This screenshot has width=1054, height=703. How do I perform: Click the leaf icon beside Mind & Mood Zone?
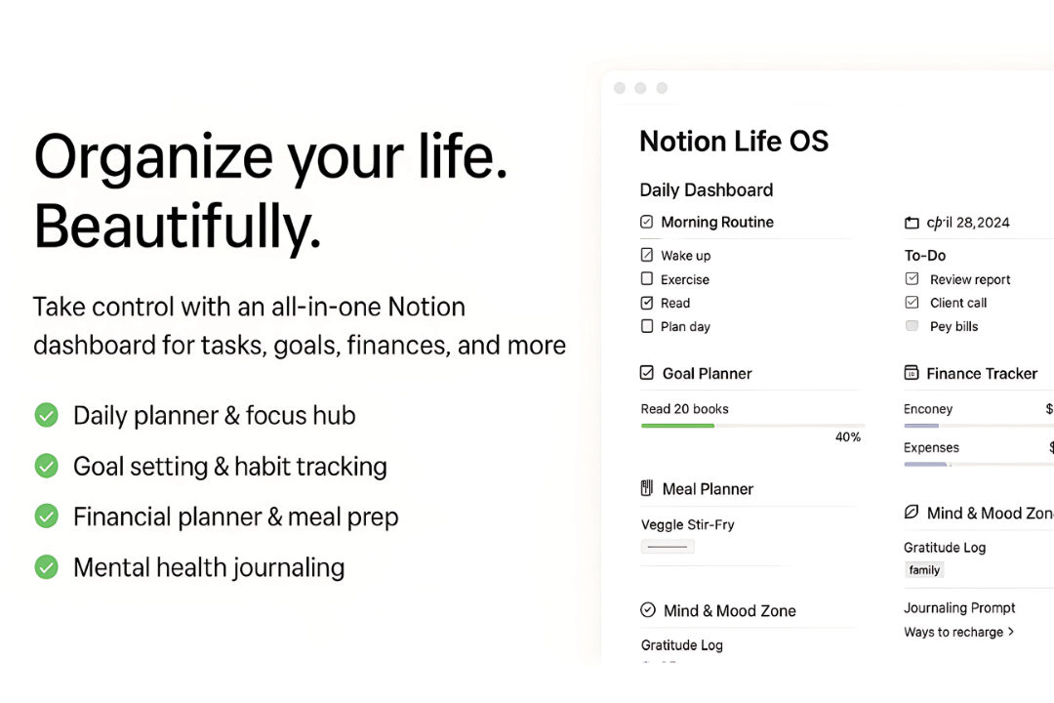coord(911,512)
